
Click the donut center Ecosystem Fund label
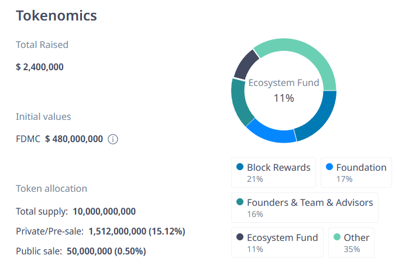(x=284, y=83)
